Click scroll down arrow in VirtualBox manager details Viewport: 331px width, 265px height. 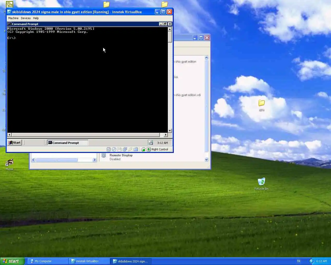(206, 160)
